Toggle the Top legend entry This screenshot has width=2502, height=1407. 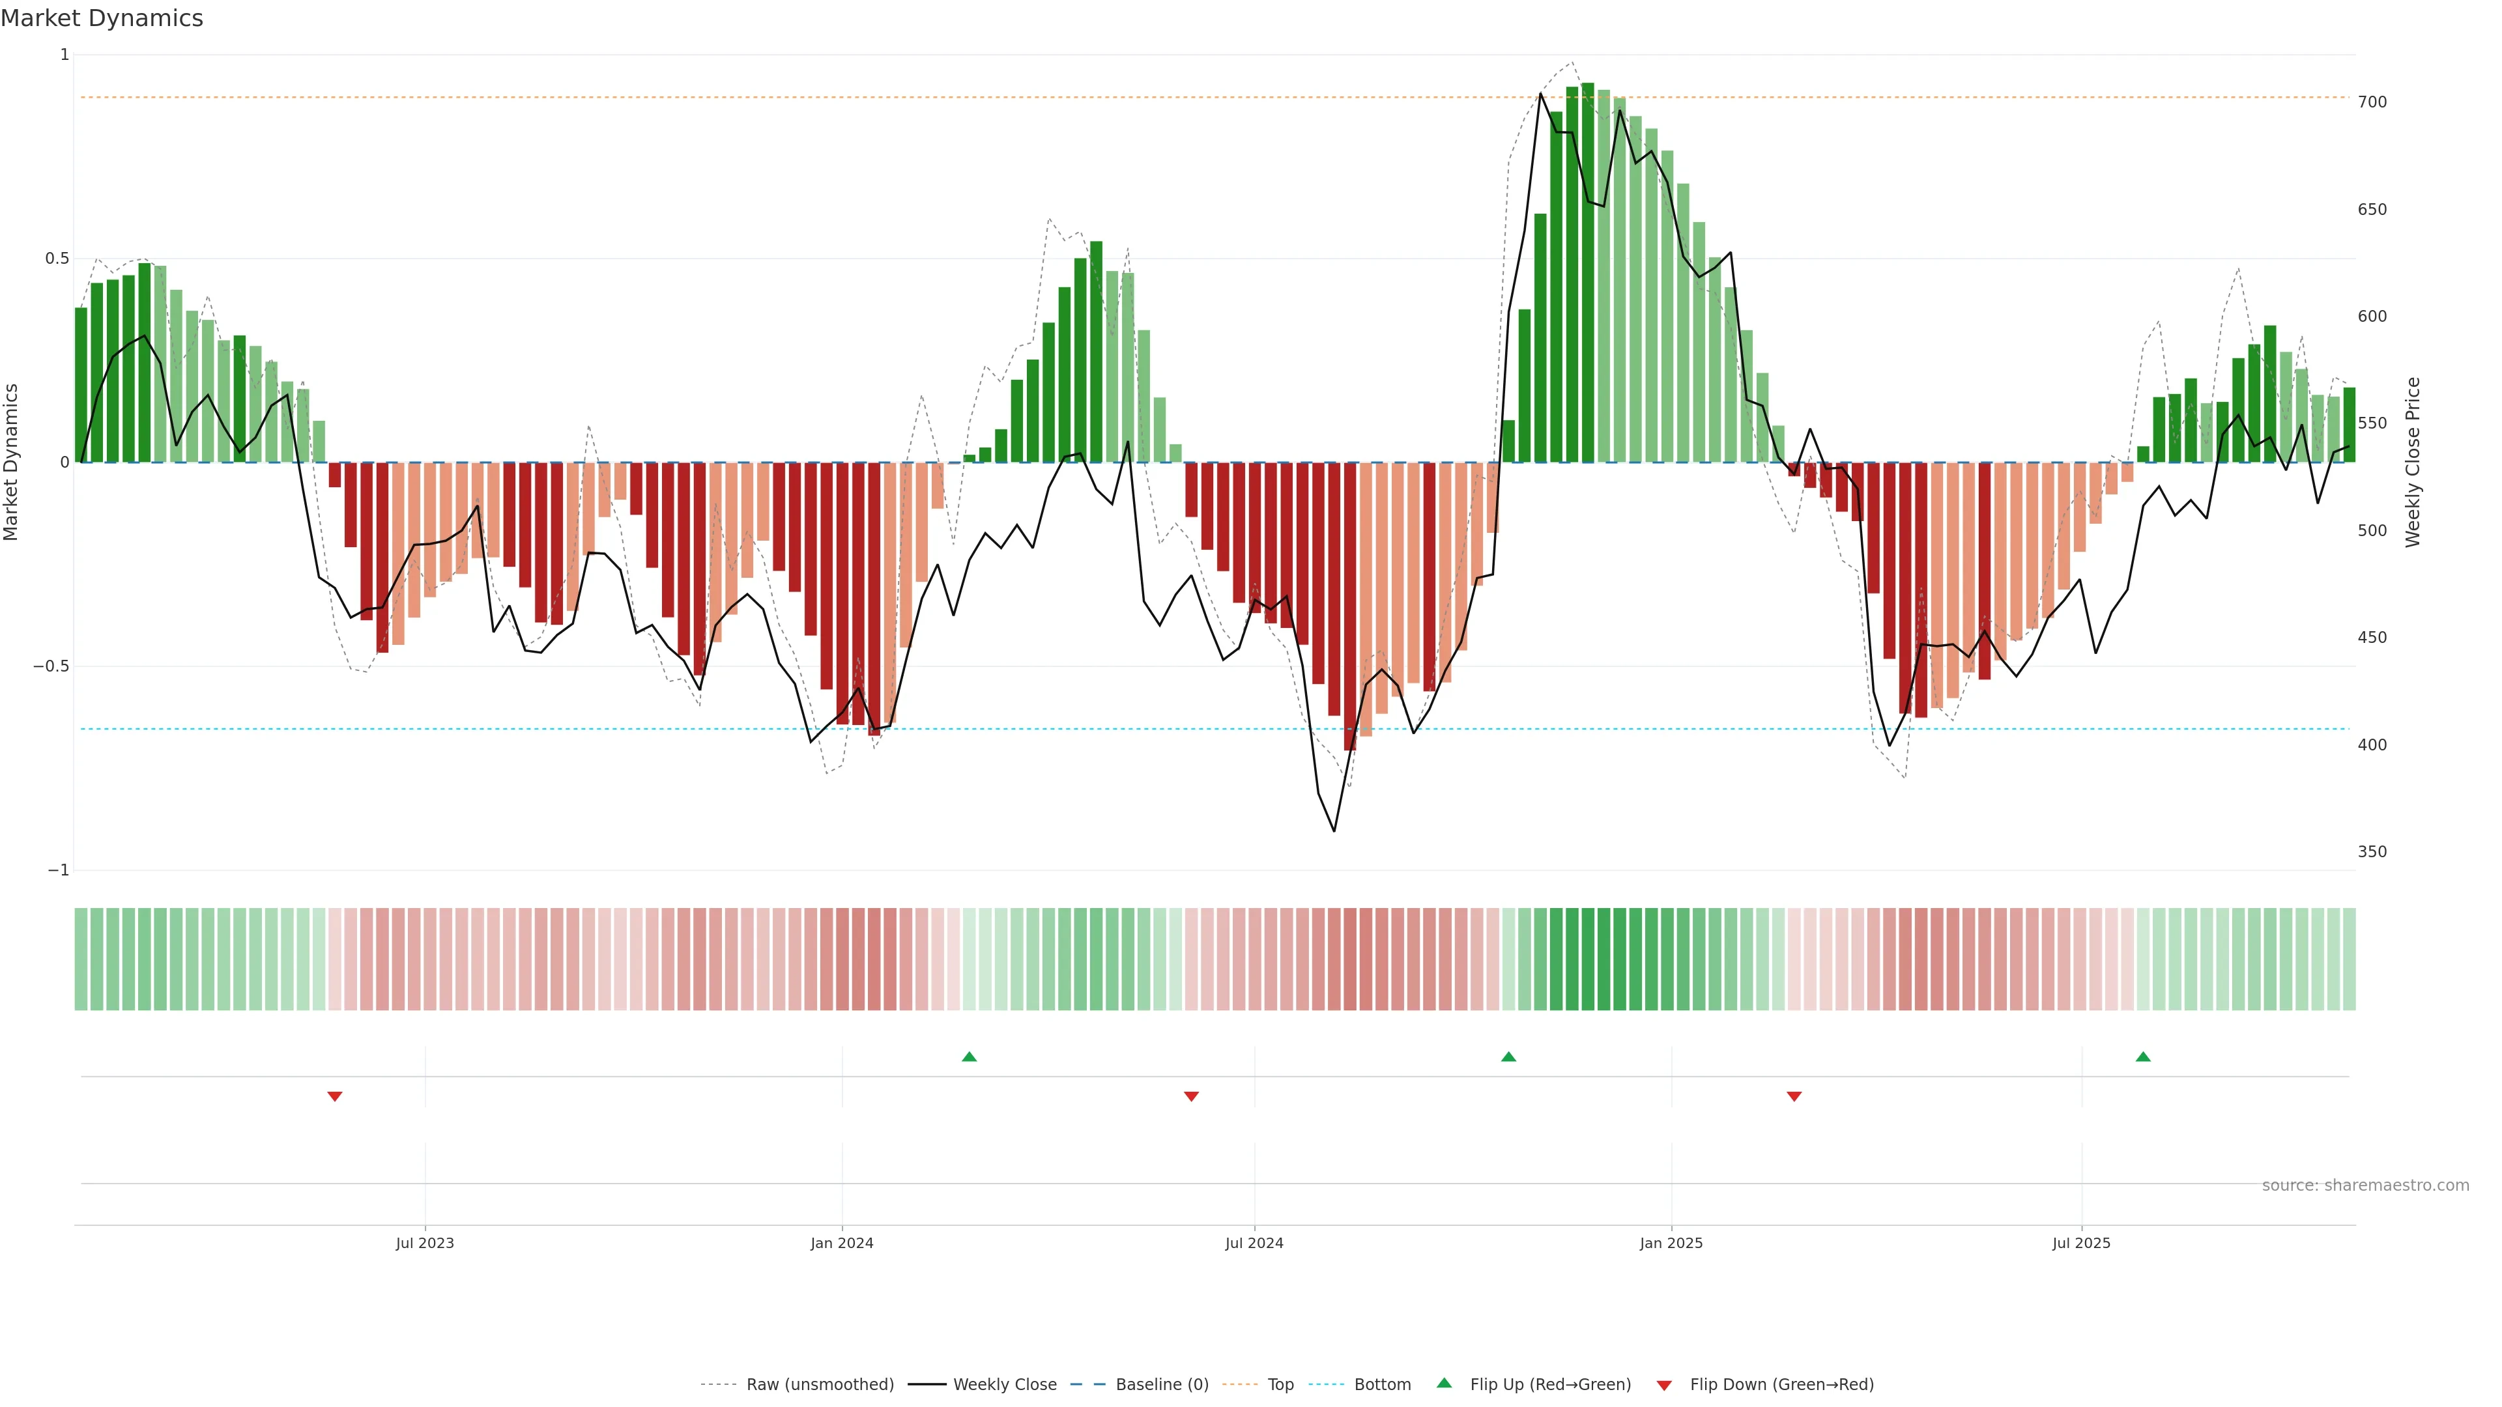(1280, 1385)
